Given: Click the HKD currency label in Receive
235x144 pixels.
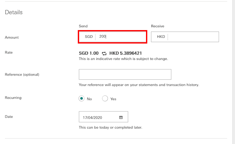Looking at the screenshot, I should 161,36.
